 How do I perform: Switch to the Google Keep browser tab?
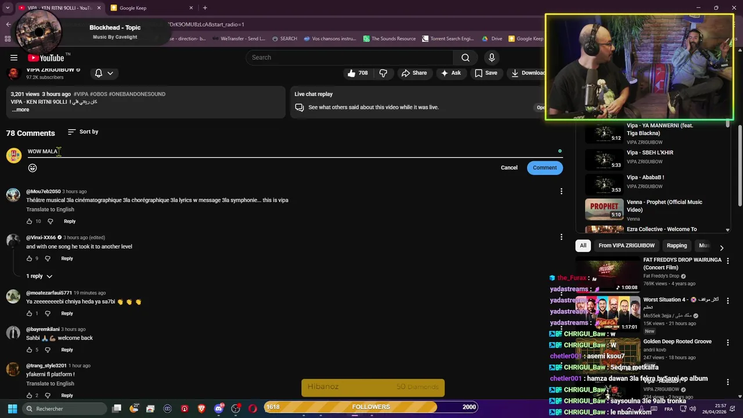pyautogui.click(x=151, y=8)
